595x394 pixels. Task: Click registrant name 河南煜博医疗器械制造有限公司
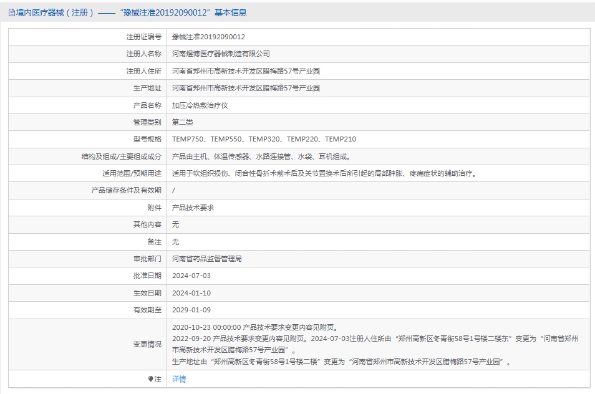(221, 54)
